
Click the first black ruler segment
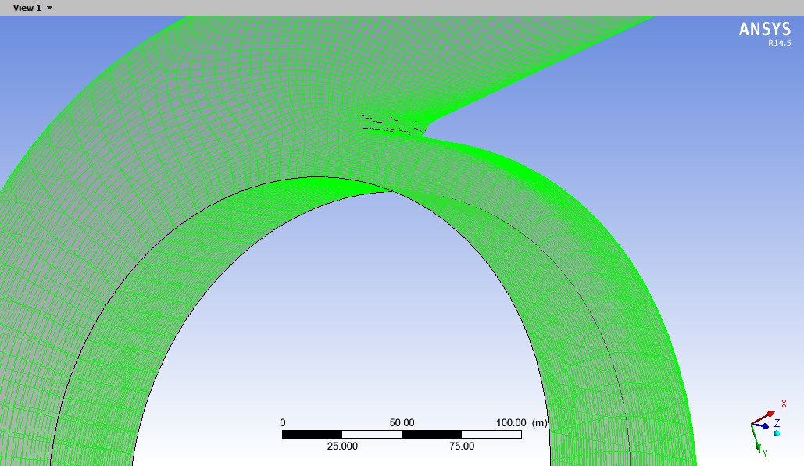[312, 434]
